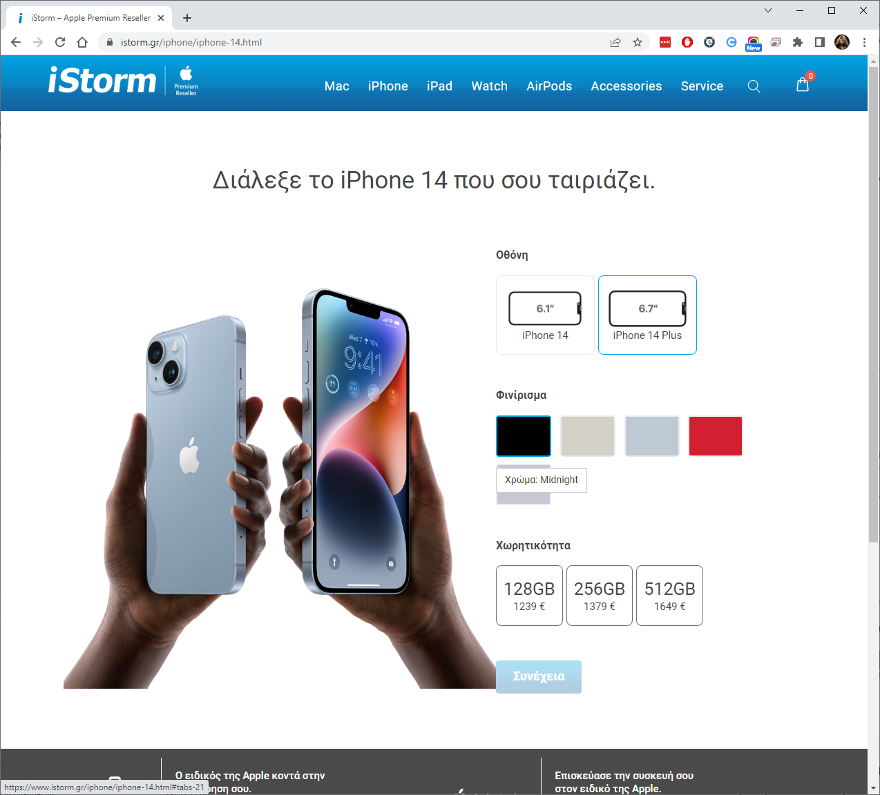Open Chrome's three-dot menu
The height and width of the screenshot is (795, 880).
[x=864, y=42]
